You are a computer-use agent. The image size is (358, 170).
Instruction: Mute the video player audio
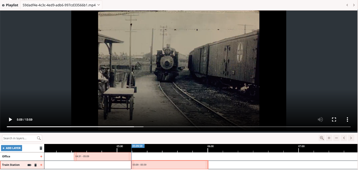pos(320,120)
